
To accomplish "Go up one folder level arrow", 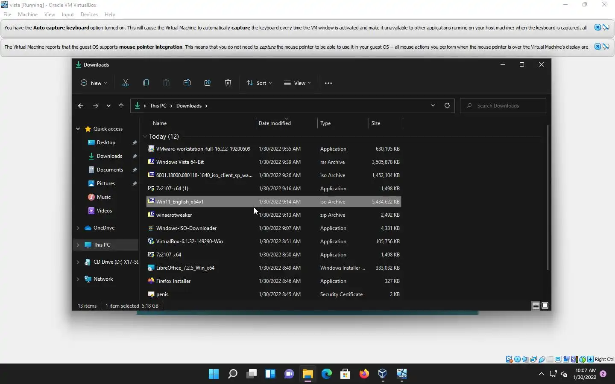I will [121, 106].
